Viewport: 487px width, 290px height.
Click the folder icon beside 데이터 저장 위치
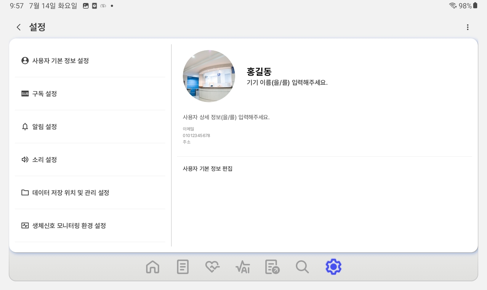click(x=25, y=192)
